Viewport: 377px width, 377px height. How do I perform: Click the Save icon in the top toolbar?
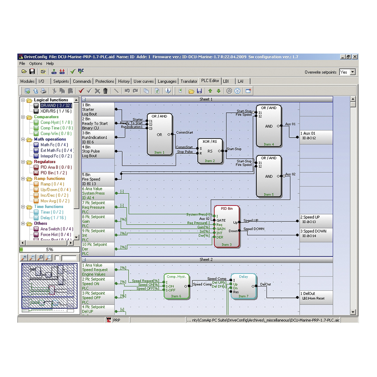(32, 71)
